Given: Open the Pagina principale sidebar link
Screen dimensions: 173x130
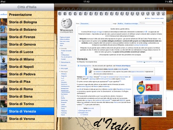Looking at the screenshot, I should pyautogui.click(x=65, y=37).
